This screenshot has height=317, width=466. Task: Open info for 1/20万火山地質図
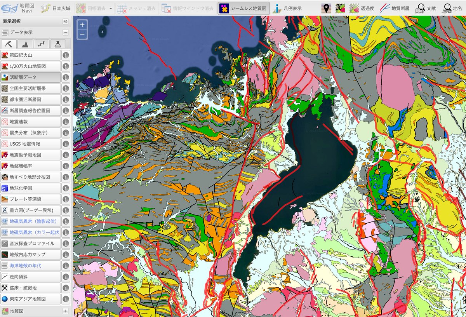click(66, 66)
